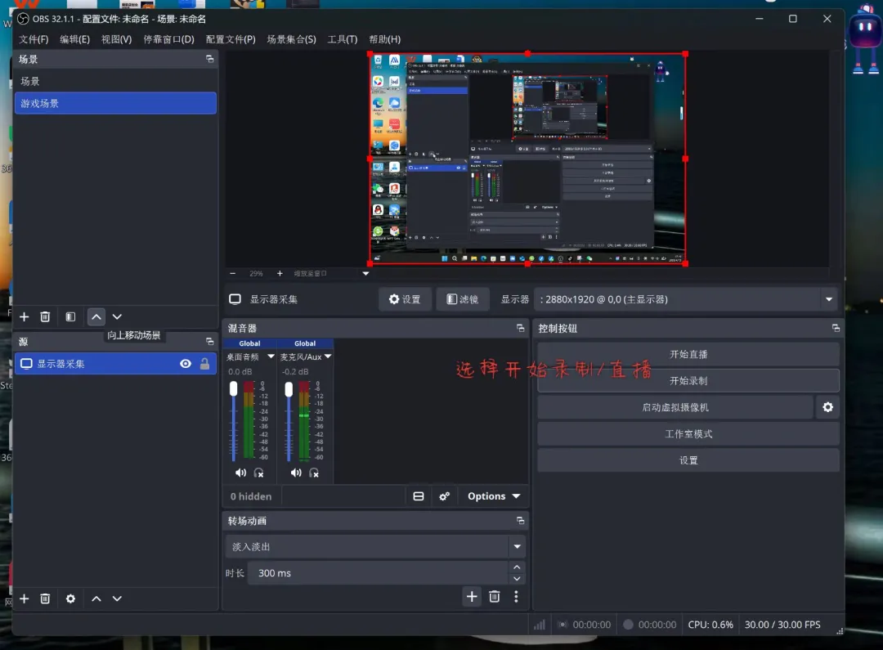Click 开始录制 to start recording

688,380
